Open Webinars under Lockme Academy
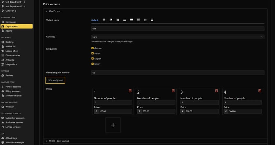This screenshot has height=145, width=275. coord(10,107)
